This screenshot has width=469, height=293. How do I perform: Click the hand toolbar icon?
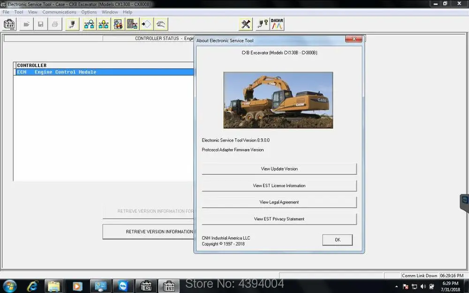click(x=160, y=24)
